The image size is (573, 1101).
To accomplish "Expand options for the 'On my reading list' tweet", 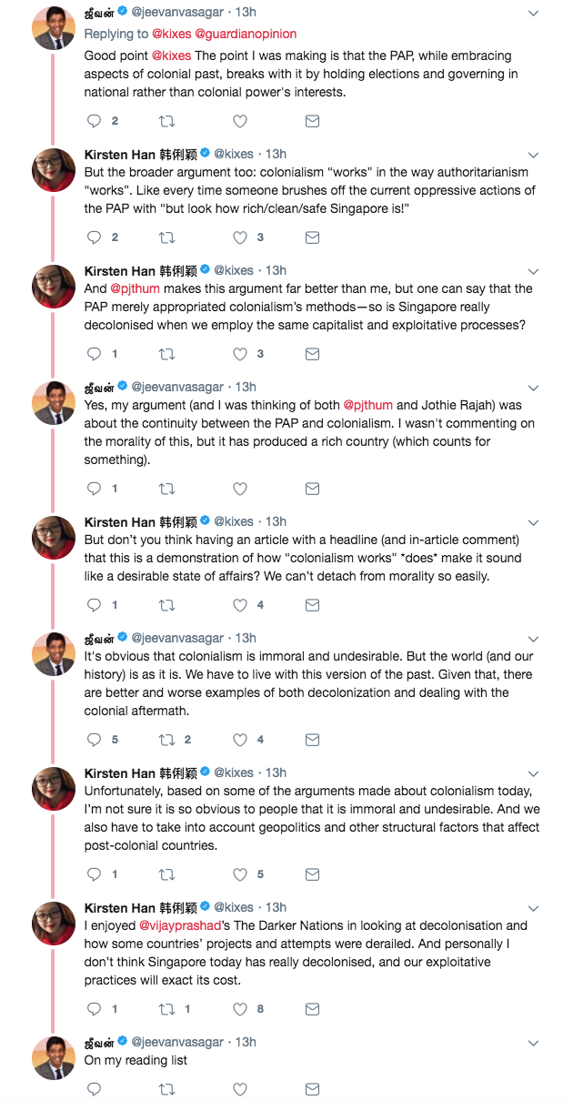I will (x=534, y=1043).
